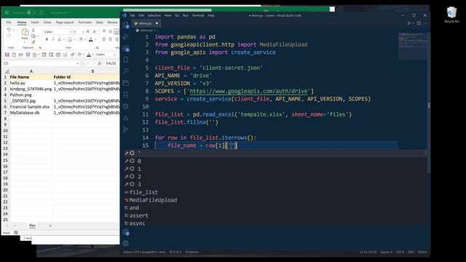Expand the Calibri dropdown in Excel quick toolbar
Image resolution: width=466 pixels, height=262 pixels.
coord(115,55)
